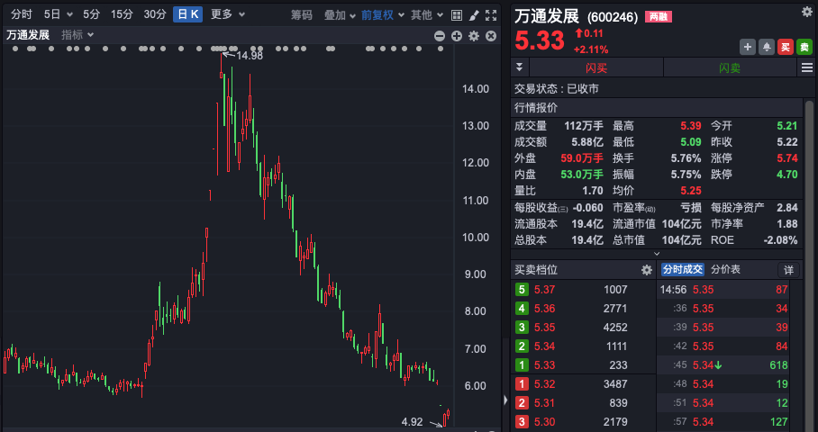Add stock to watchlist plus icon
818x432 pixels.
(748, 47)
